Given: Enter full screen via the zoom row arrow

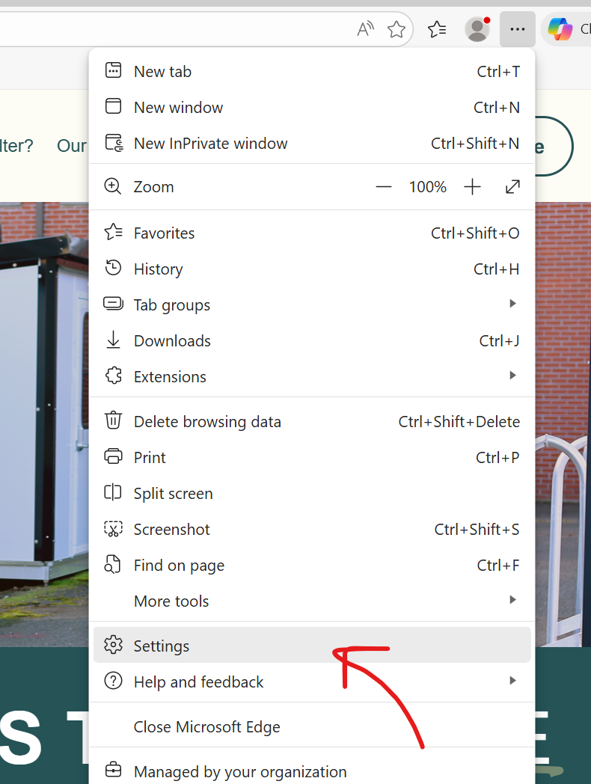Looking at the screenshot, I should pyautogui.click(x=512, y=186).
